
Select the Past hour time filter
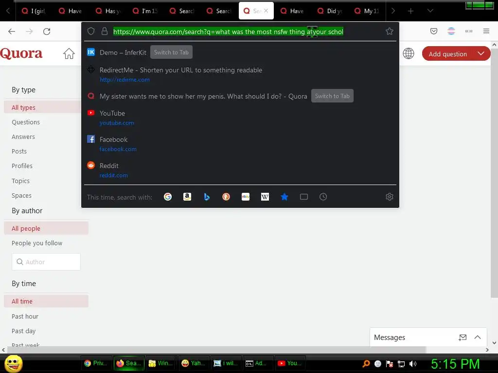tap(25, 316)
